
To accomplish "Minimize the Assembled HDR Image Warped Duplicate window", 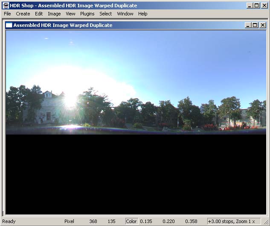I will tap(248, 25).
